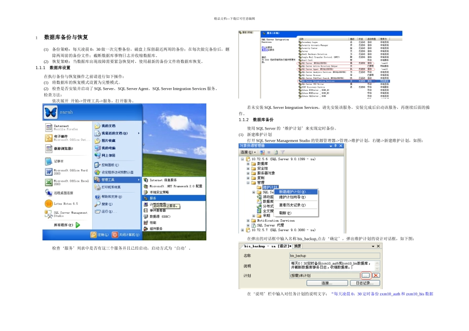Collapse the 10.72.5.6 server node
The height and width of the screenshot is (331, 469).
tap(242, 159)
